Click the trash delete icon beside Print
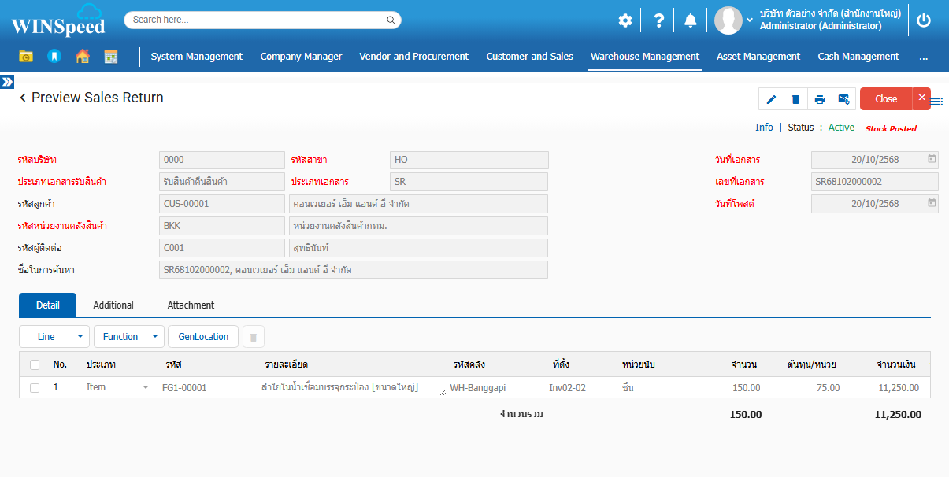The image size is (949, 477). point(795,99)
